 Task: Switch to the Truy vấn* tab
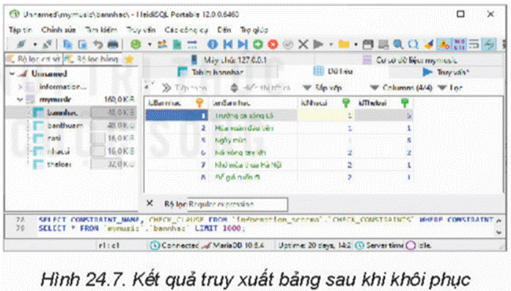(446, 72)
